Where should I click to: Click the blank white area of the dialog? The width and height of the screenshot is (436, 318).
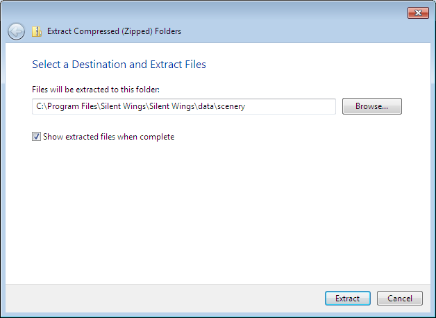tap(218, 211)
